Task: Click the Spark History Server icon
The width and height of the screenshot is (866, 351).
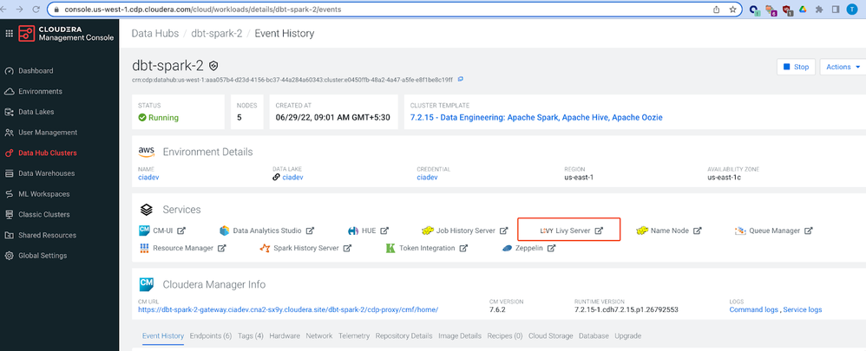Action: [x=265, y=249]
